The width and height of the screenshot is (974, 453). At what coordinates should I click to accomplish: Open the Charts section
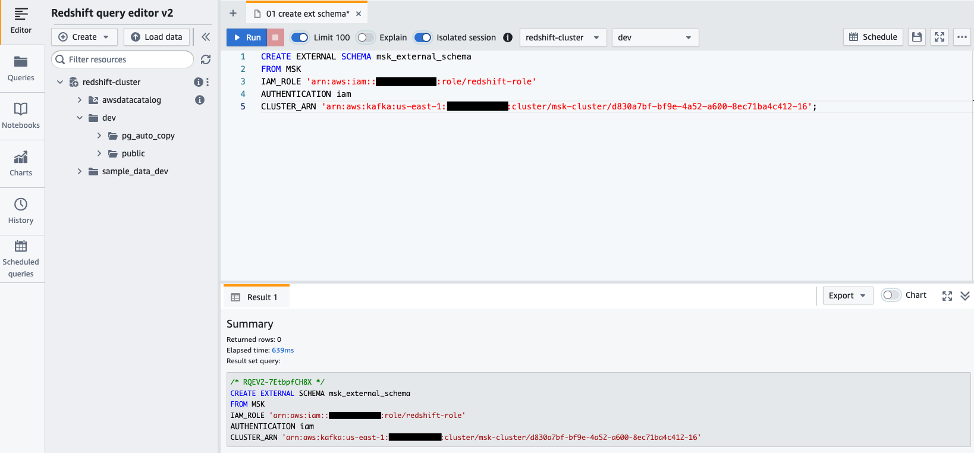coord(21,163)
